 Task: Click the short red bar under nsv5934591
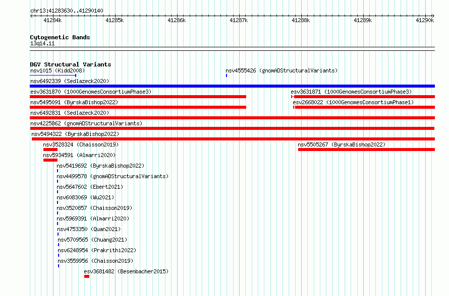point(50,160)
